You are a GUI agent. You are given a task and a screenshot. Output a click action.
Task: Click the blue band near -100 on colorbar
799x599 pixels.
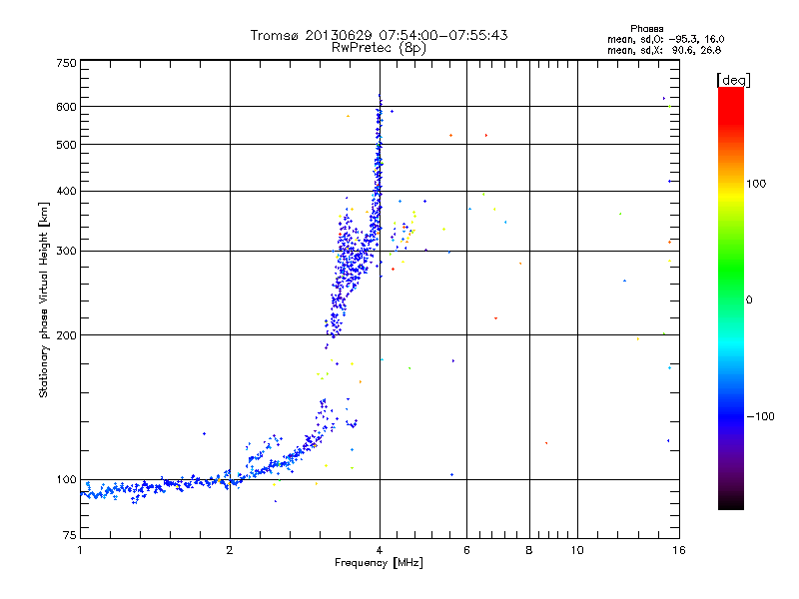click(731, 415)
